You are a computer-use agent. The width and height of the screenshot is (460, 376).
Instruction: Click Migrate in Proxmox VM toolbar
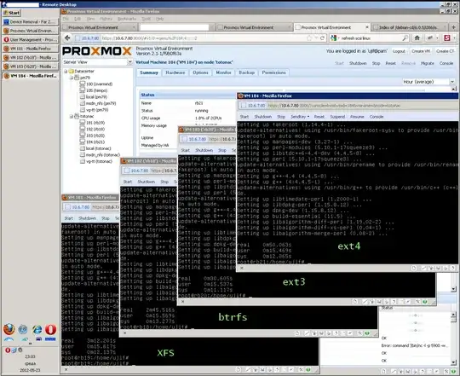tap(428, 63)
